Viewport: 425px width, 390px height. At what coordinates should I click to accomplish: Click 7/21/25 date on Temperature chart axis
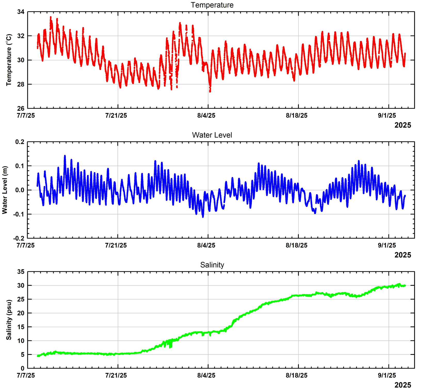[116, 115]
